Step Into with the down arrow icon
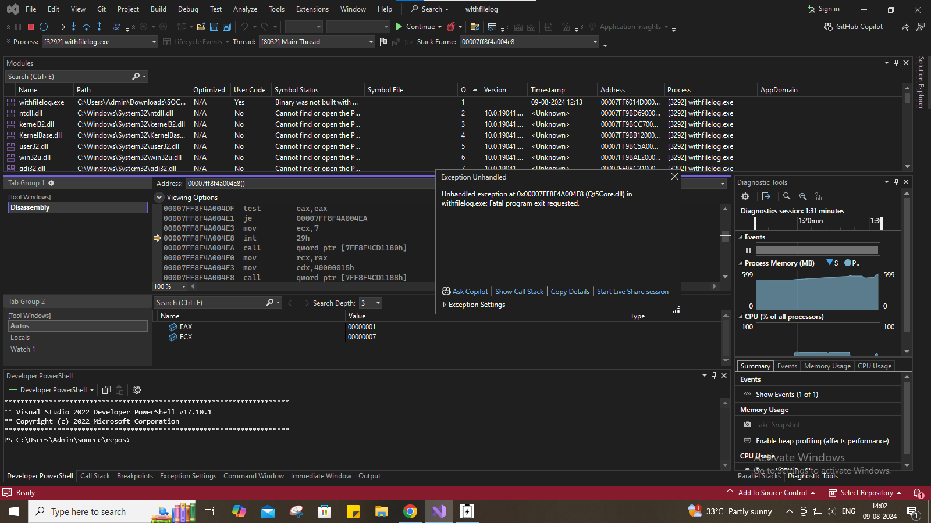The height and width of the screenshot is (523, 931). (x=73, y=27)
